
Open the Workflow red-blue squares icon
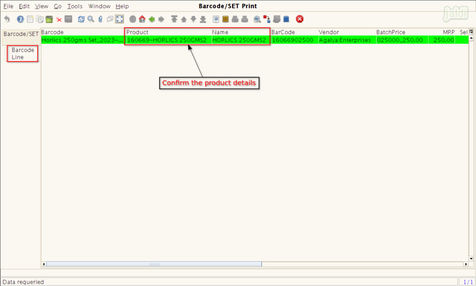[x=267, y=19]
